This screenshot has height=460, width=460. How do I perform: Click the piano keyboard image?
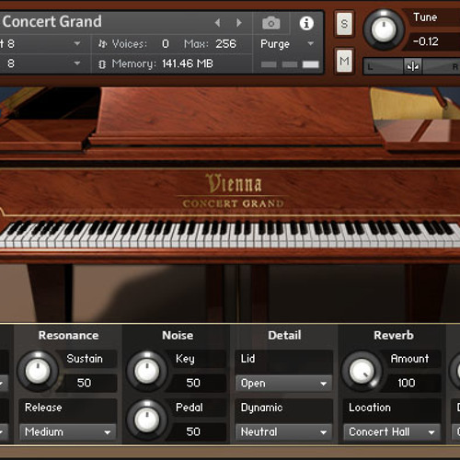click(230, 235)
